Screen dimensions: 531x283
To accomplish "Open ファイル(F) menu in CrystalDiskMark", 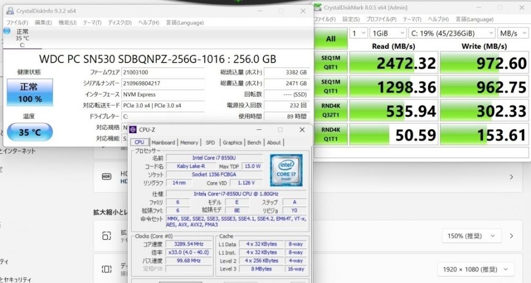I will click(324, 19).
